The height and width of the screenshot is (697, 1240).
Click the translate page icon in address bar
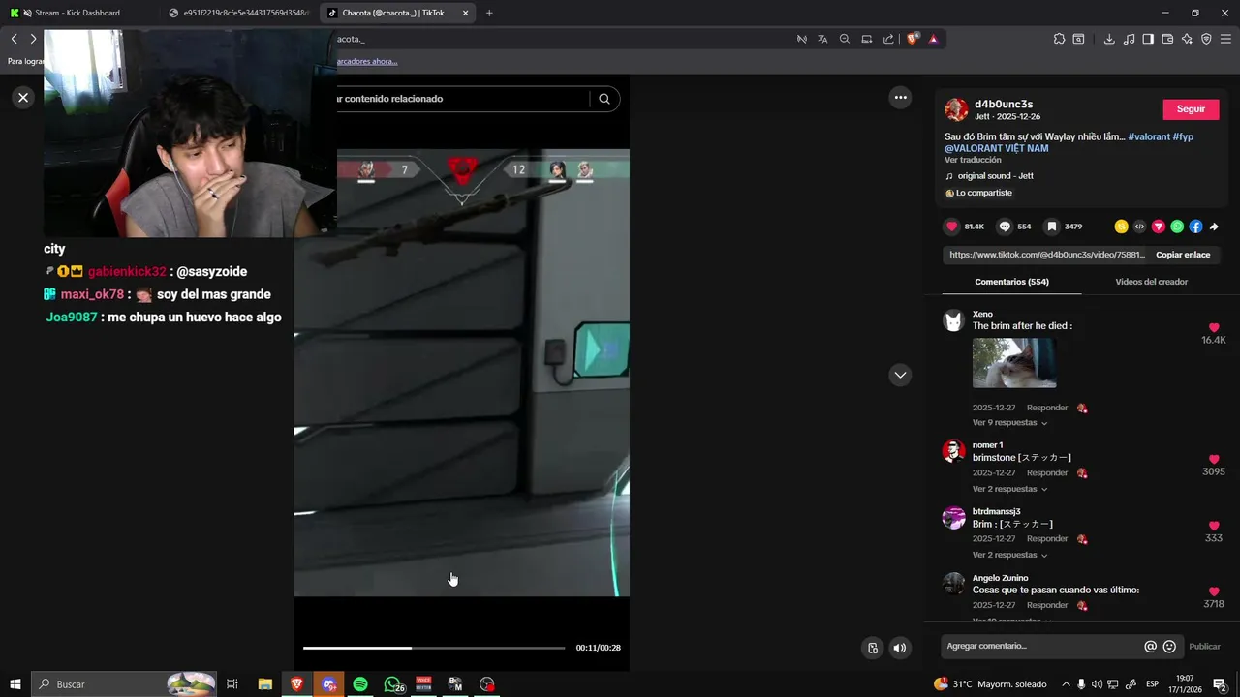coord(822,39)
